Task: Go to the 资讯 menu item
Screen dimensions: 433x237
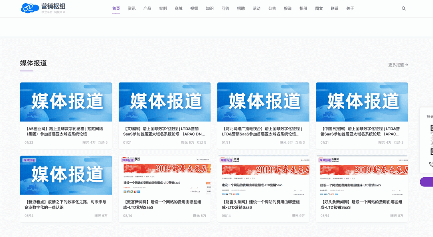Action: (x=132, y=8)
